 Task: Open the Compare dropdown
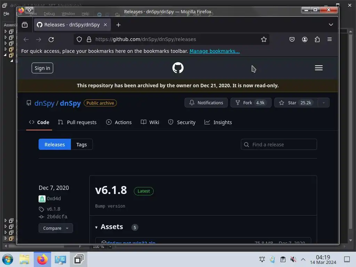click(56, 228)
